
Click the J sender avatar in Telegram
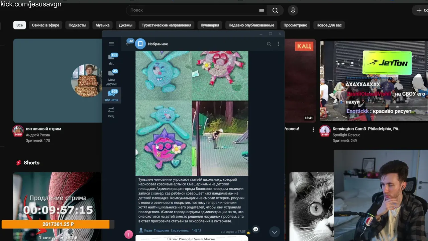pos(129,234)
